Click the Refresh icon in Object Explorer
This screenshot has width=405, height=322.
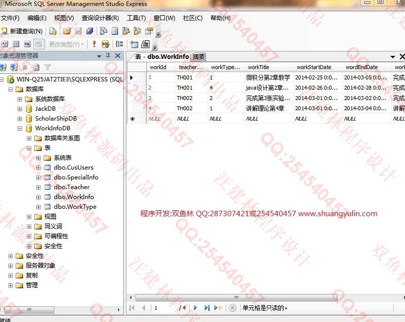pos(36,67)
